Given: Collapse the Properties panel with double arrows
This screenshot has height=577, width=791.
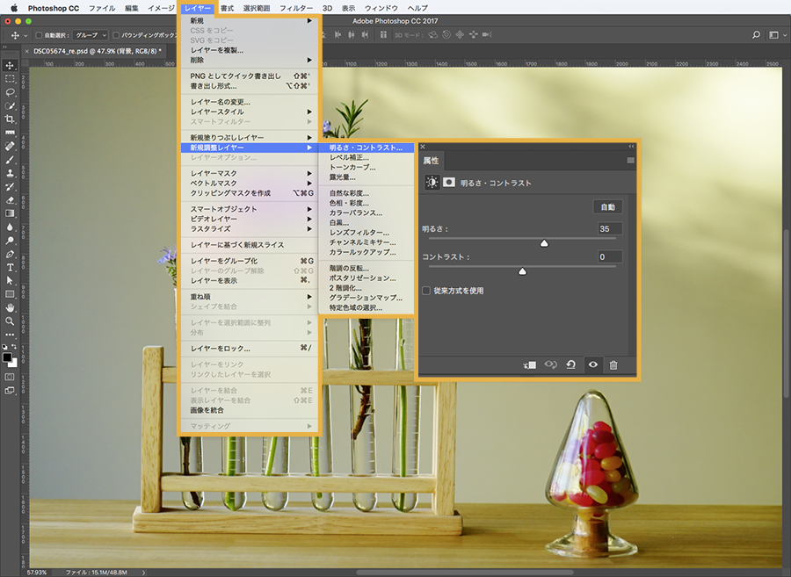Looking at the screenshot, I should point(631,147).
